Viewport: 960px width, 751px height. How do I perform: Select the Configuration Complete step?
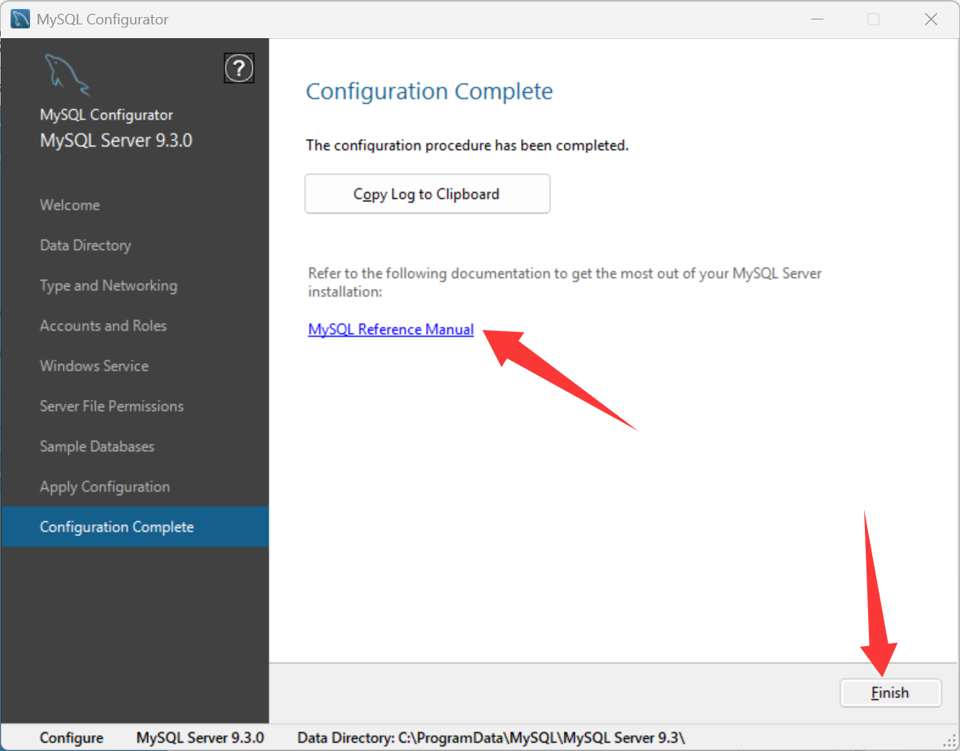tap(135, 527)
